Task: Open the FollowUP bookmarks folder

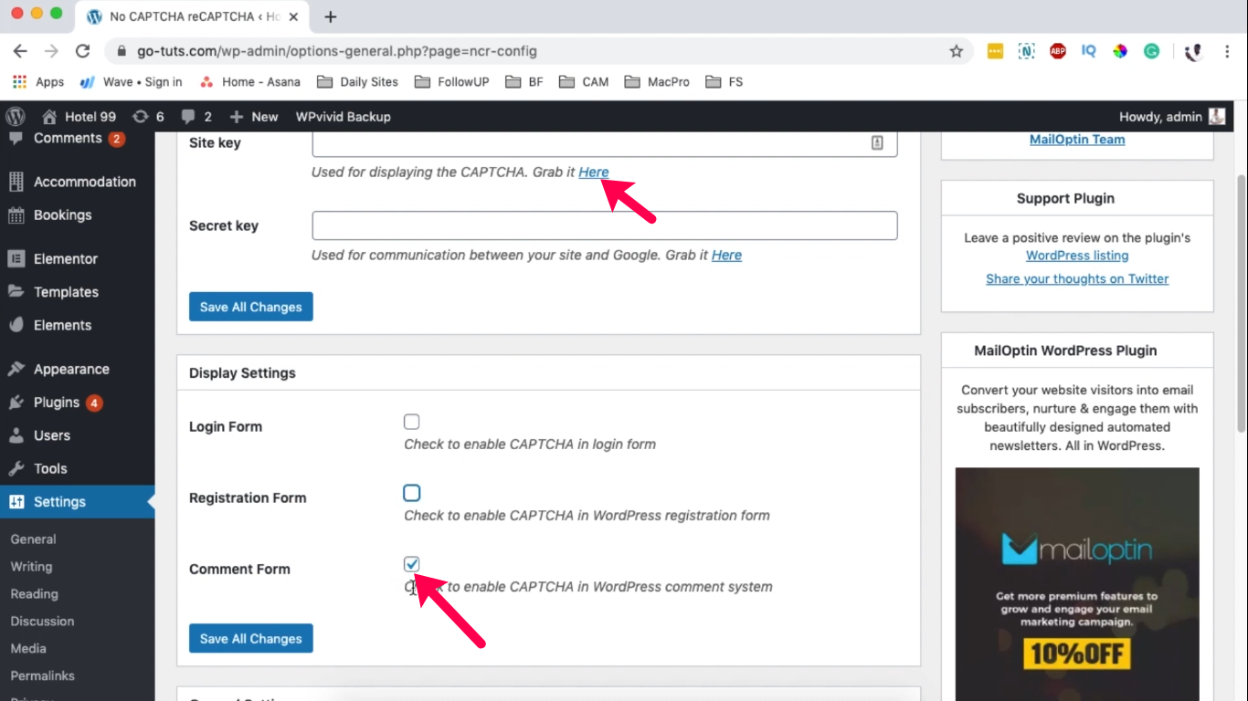Action: pyautogui.click(x=452, y=82)
